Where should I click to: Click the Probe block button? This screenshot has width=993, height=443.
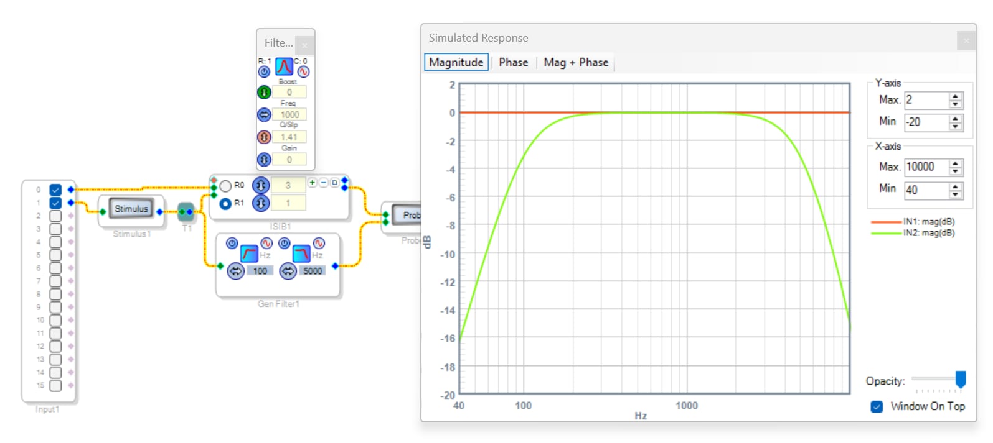click(407, 216)
